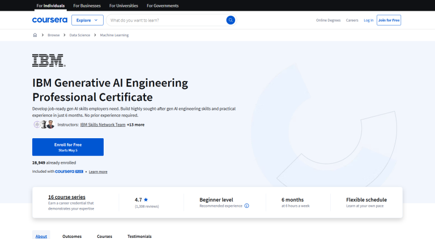Click the star rating icon

click(146, 199)
